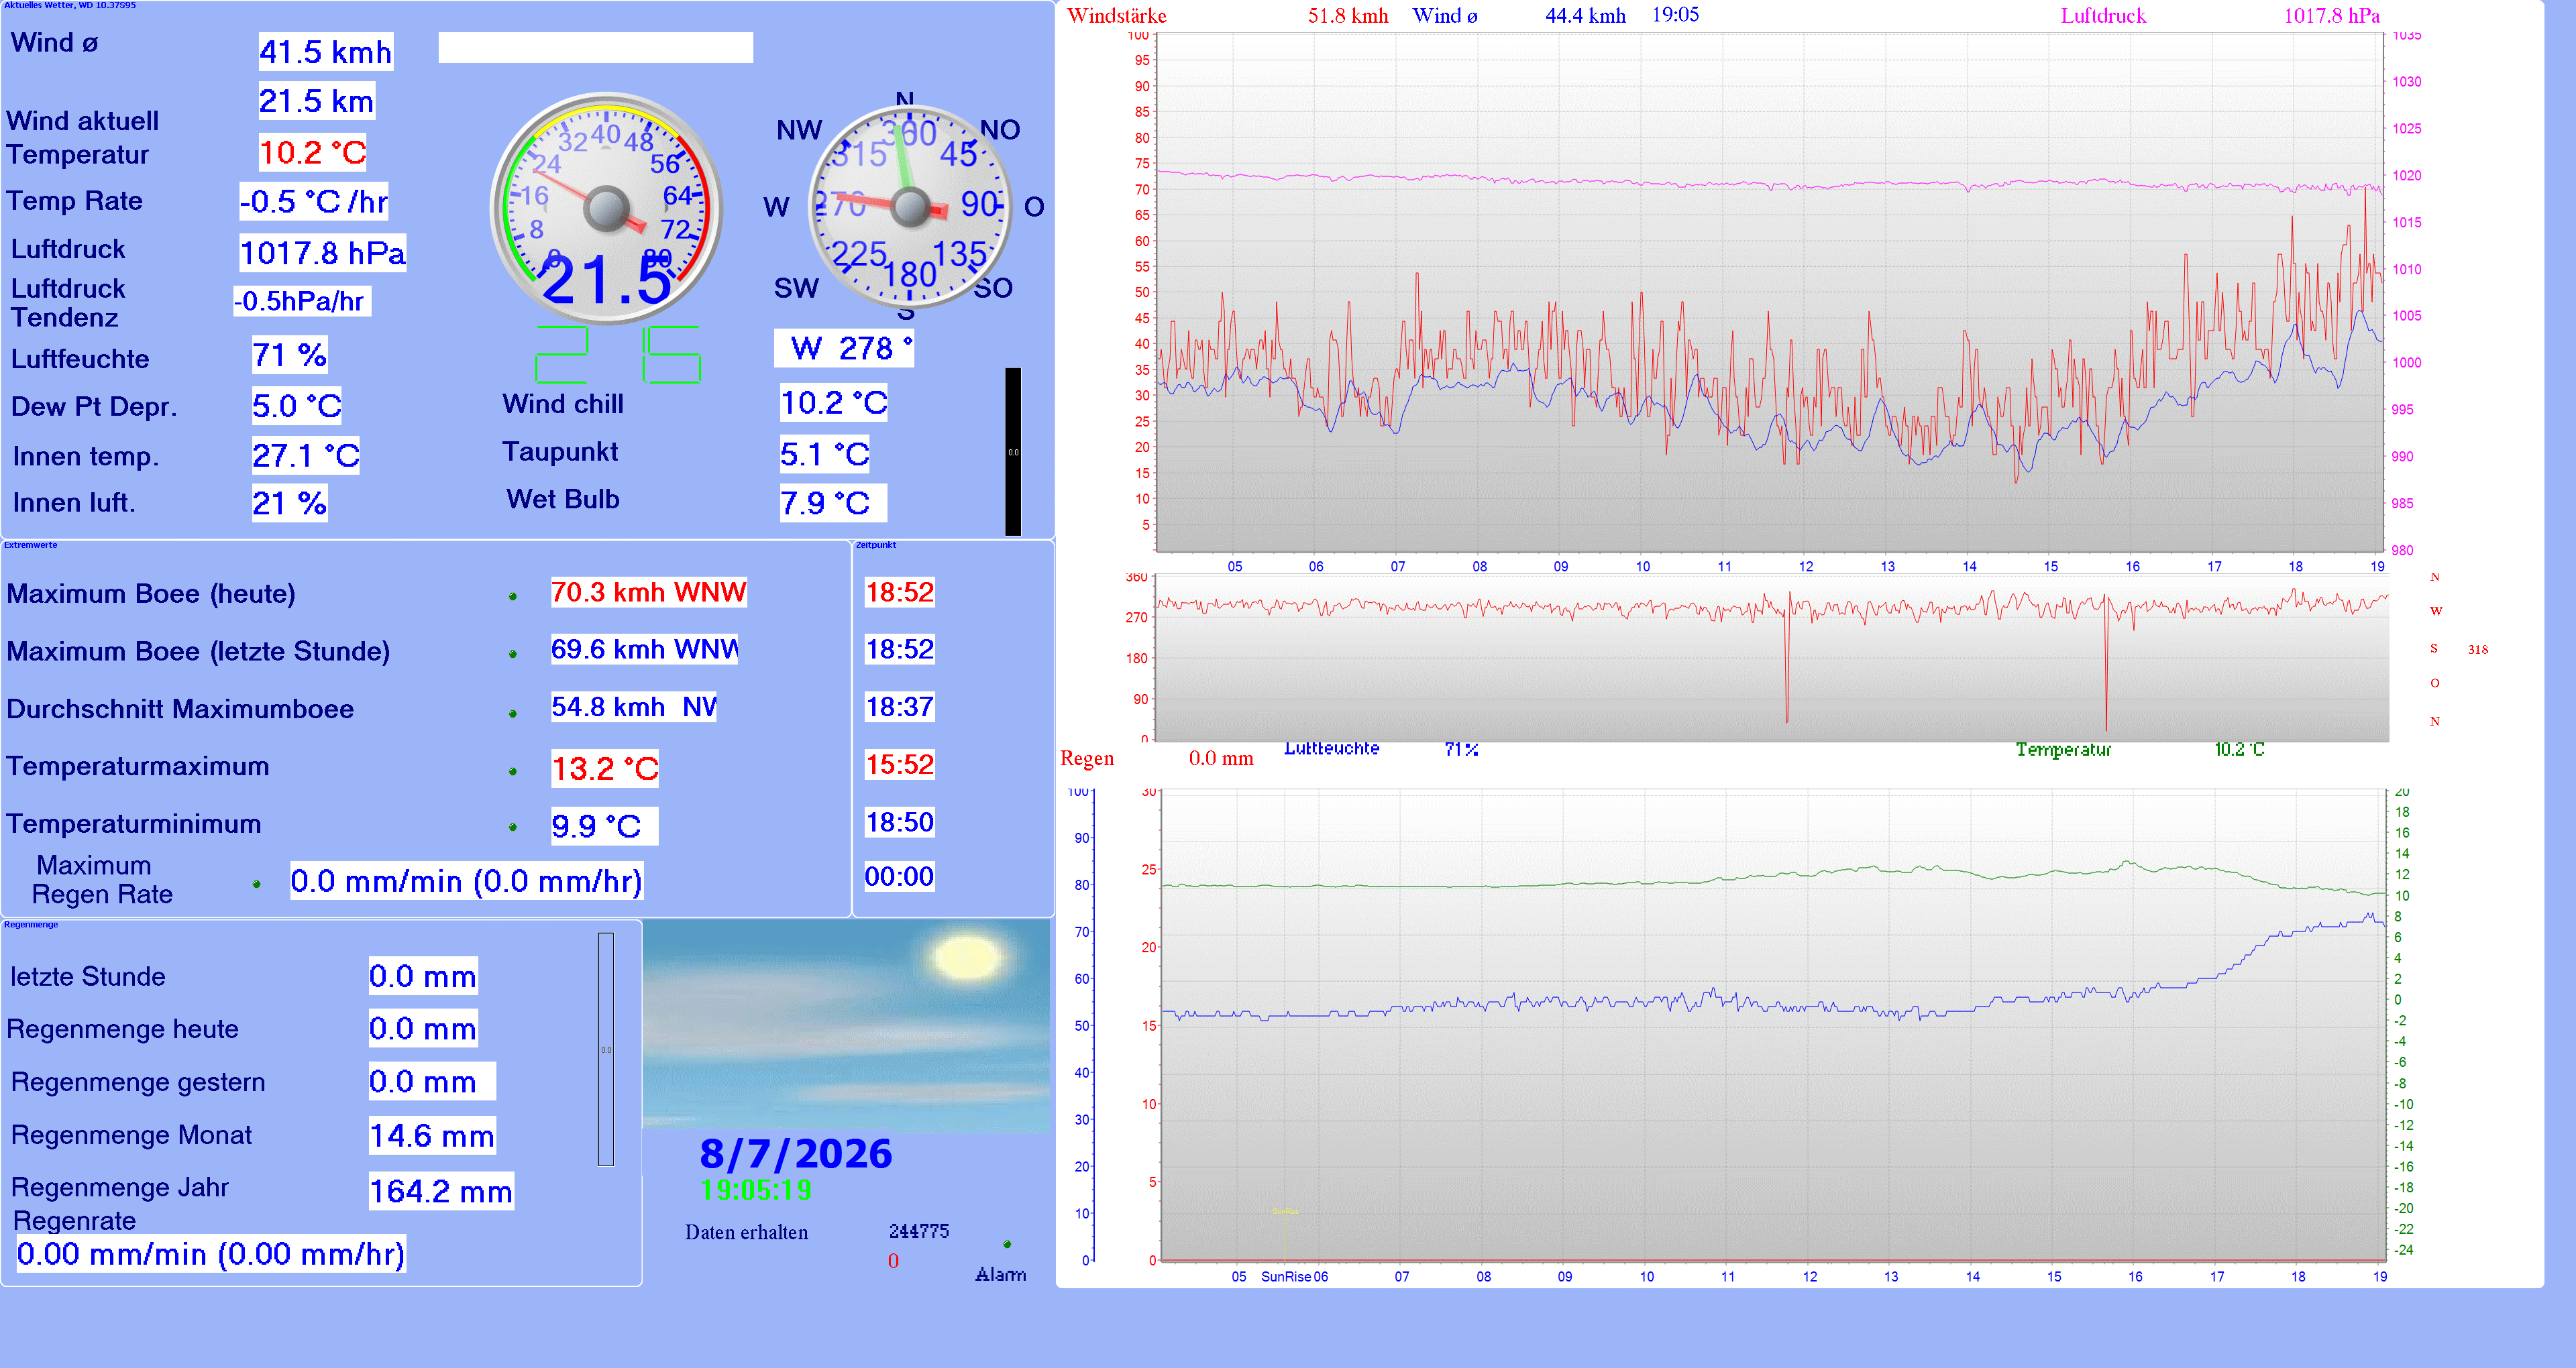
Task: Click the Regen 0.0 mm graph label
Action: pyautogui.click(x=1156, y=759)
